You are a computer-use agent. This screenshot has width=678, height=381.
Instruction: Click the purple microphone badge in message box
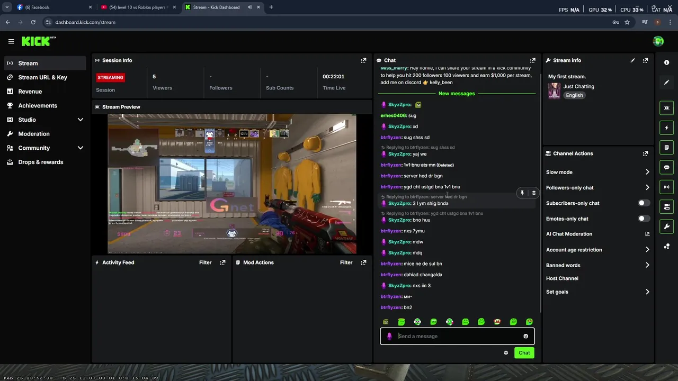coord(389,336)
